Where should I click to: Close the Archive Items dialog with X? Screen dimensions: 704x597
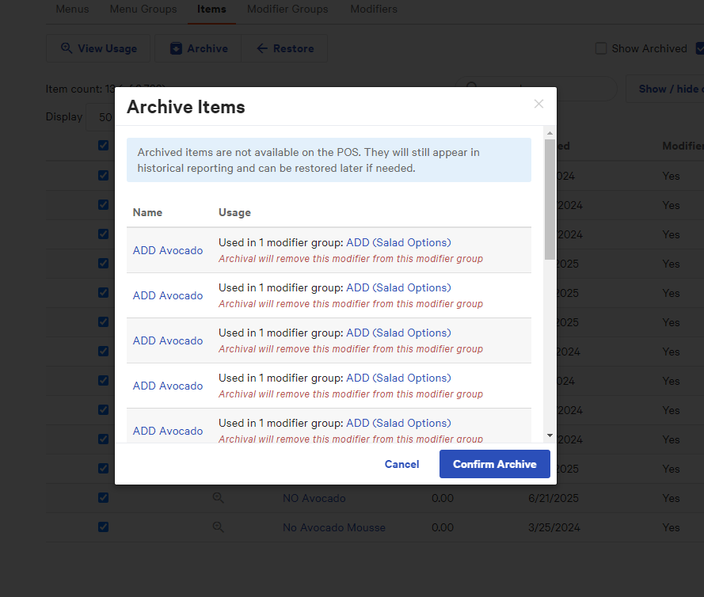click(x=538, y=104)
